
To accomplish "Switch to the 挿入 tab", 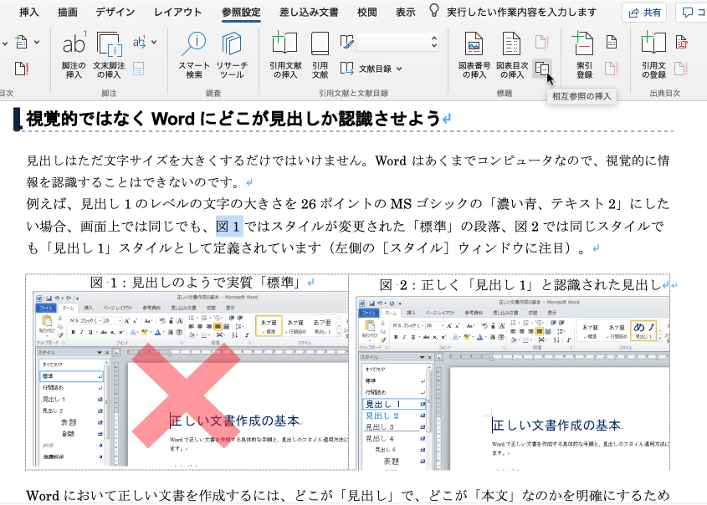I will pyautogui.click(x=28, y=13).
